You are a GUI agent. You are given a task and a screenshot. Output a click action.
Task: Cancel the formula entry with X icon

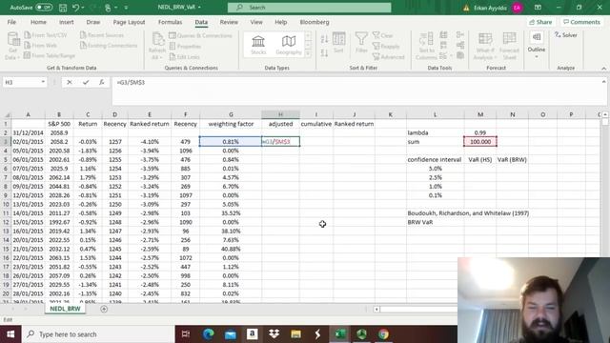[70, 82]
